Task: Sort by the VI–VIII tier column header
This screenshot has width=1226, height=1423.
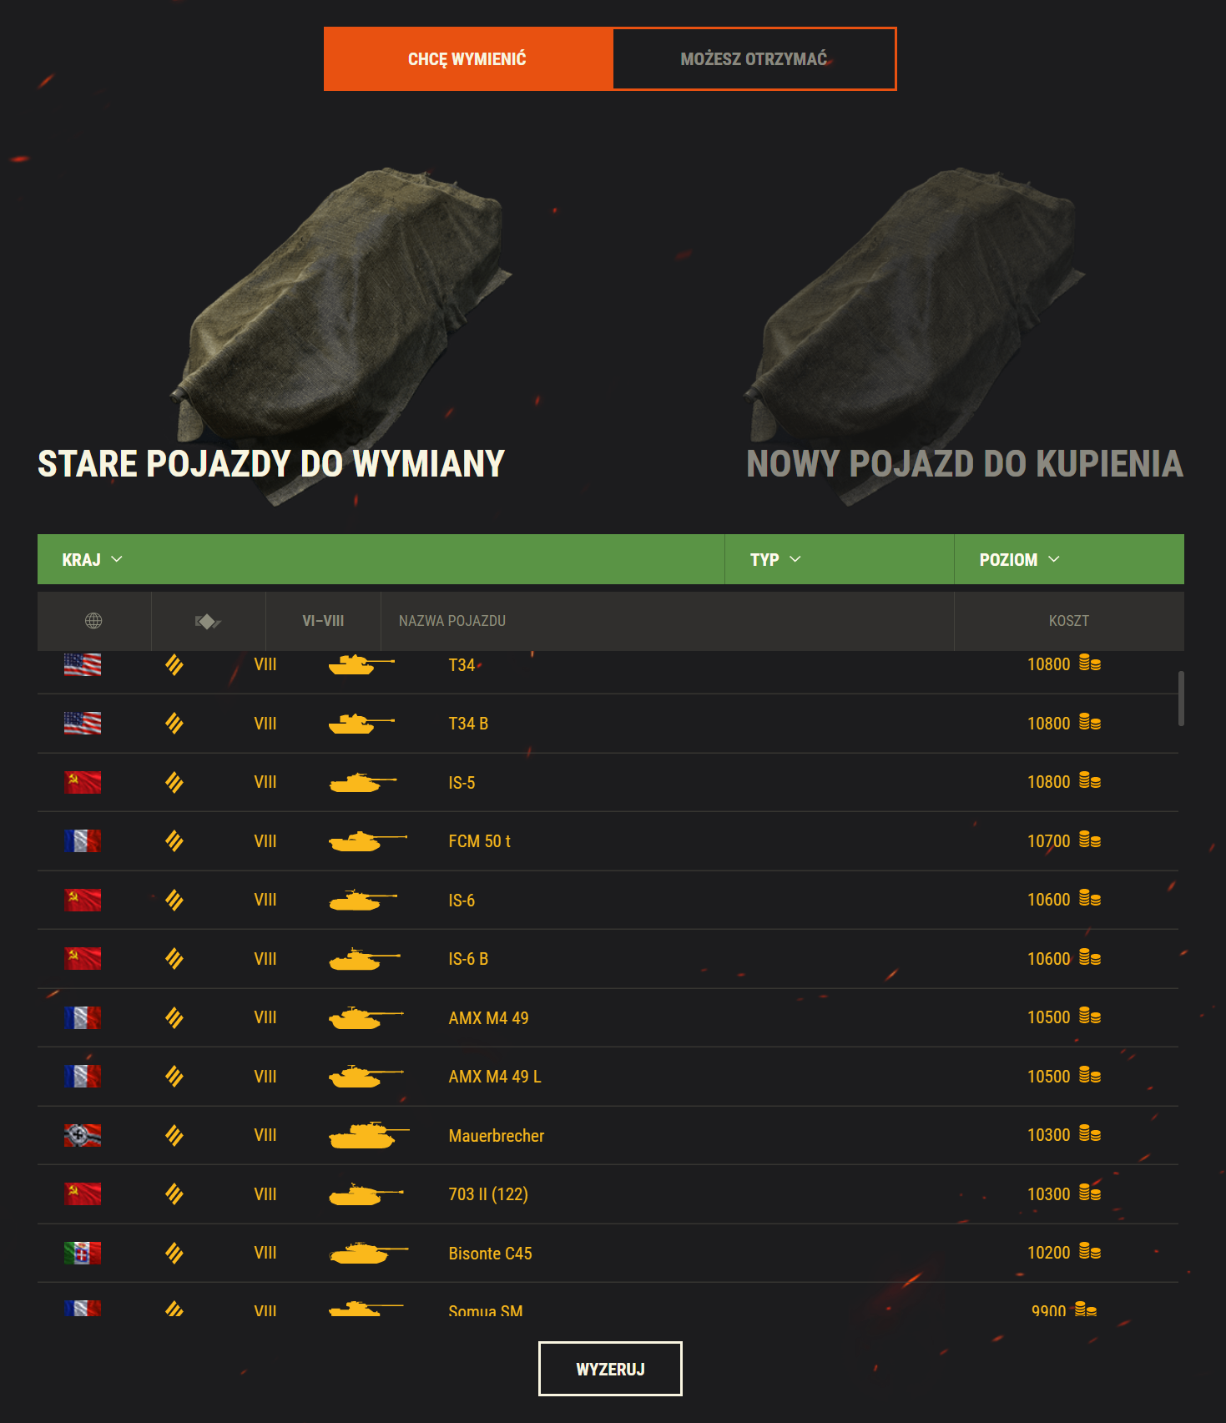Action: pos(323,621)
